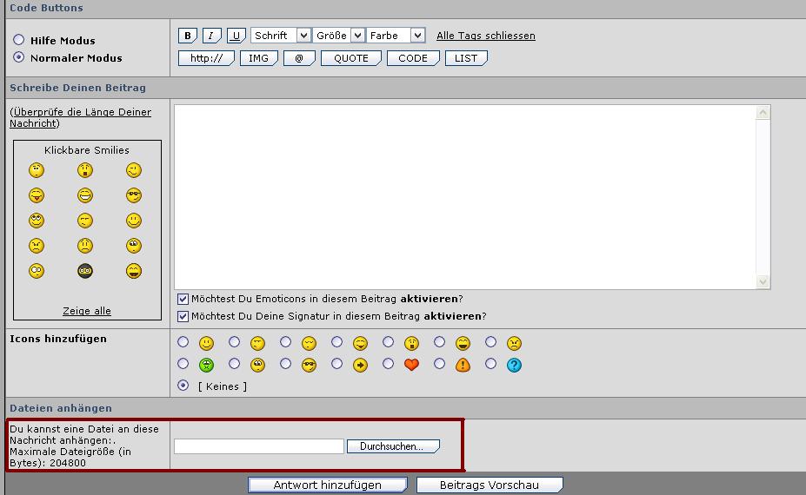Insert the smirking smiley from Klickbare Smilies
Viewport: 806px width, 495px height.
(x=85, y=221)
